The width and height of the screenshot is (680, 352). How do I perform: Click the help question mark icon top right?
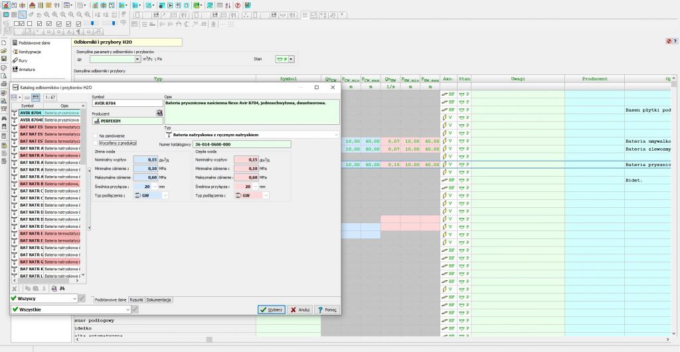675,41
